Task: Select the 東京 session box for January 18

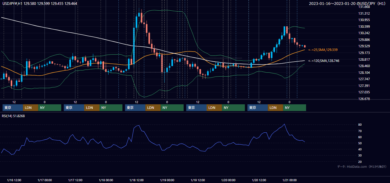Action: coord(135,108)
